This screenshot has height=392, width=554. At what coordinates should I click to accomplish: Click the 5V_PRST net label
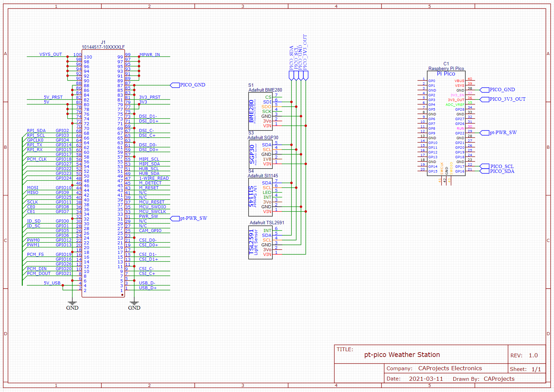pyautogui.click(x=53, y=97)
